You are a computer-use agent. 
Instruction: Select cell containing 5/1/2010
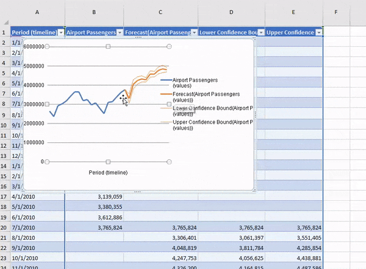[37, 207]
